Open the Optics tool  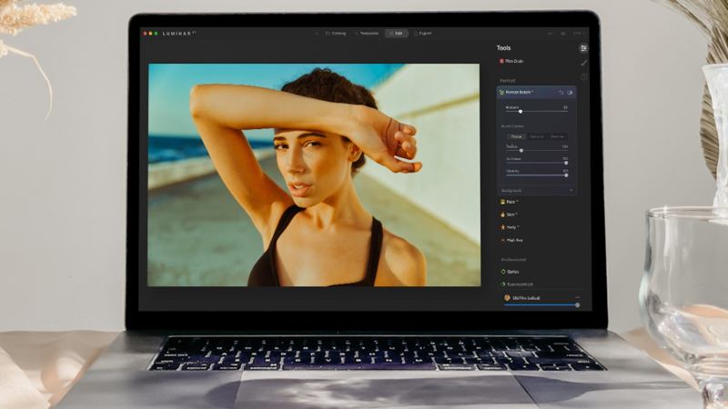[x=503, y=271]
